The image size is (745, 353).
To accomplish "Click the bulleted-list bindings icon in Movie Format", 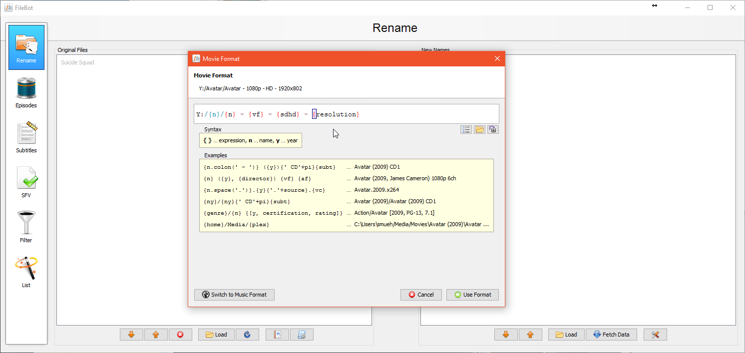I will pos(466,130).
